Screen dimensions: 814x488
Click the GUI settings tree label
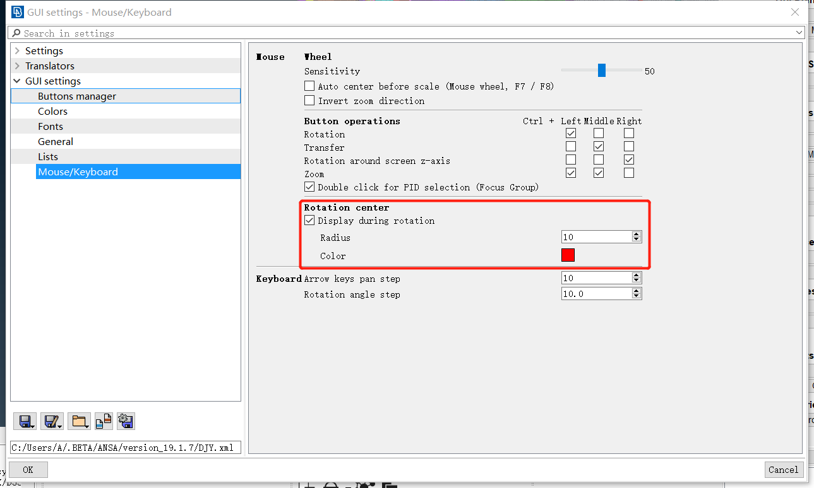53,81
